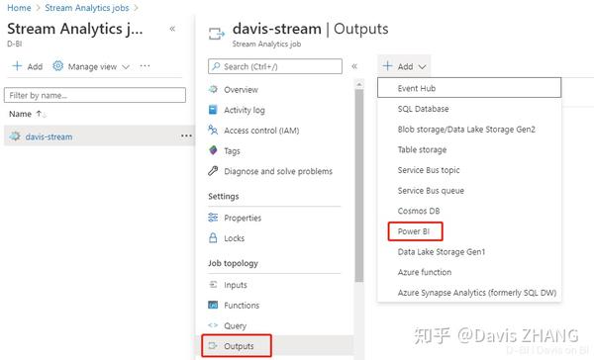The width and height of the screenshot is (594, 360).
Task: Open Diagnose and solve problems wrench icon
Action: coord(213,171)
